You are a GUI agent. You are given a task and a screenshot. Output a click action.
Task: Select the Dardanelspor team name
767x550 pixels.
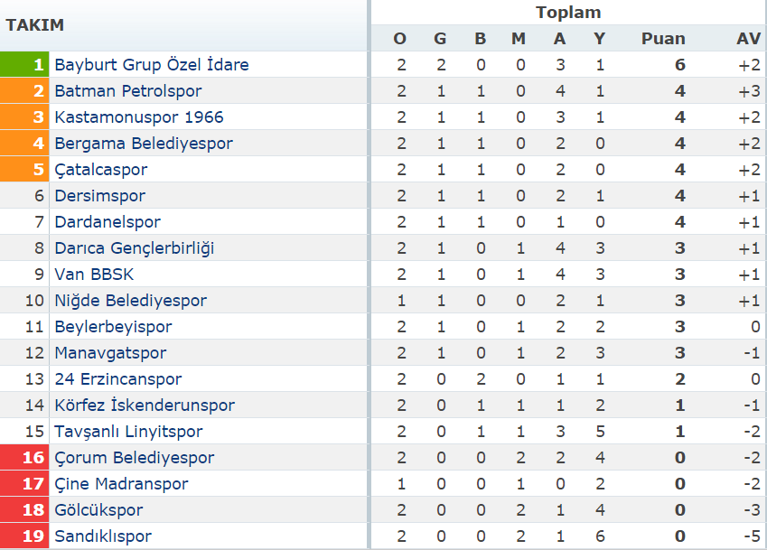coord(108,222)
